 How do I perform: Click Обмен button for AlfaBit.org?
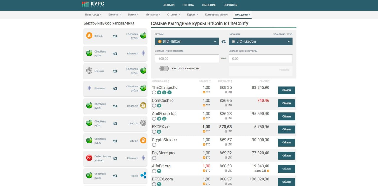click(286, 169)
